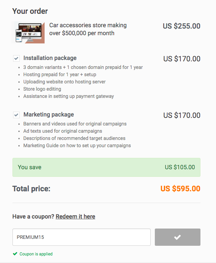Click the Hosting prepaid for 1 year item
This screenshot has height=263, width=216.
[x=60, y=74]
